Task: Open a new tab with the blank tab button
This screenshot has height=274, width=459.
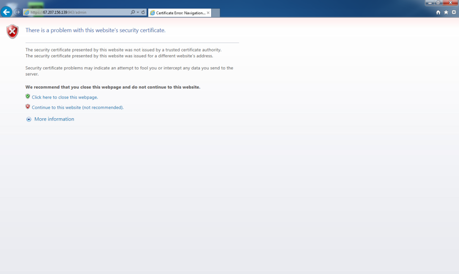Action: [x=216, y=13]
